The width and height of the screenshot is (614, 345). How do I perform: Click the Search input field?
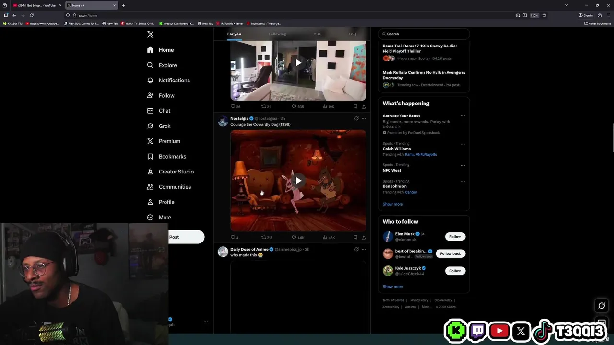(424, 34)
